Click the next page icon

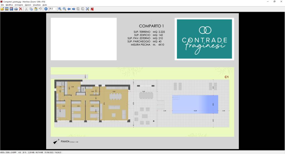83,9
